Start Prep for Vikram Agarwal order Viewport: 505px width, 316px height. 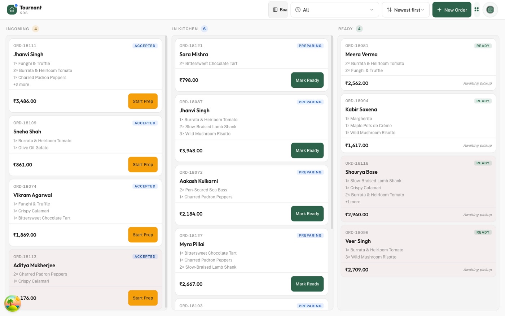(143, 235)
